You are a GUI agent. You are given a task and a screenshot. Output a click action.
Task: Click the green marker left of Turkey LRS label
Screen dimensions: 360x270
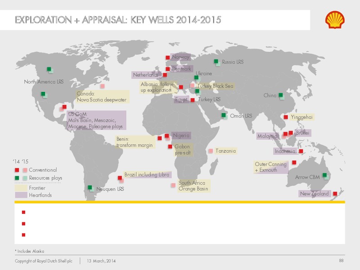coord(198,91)
